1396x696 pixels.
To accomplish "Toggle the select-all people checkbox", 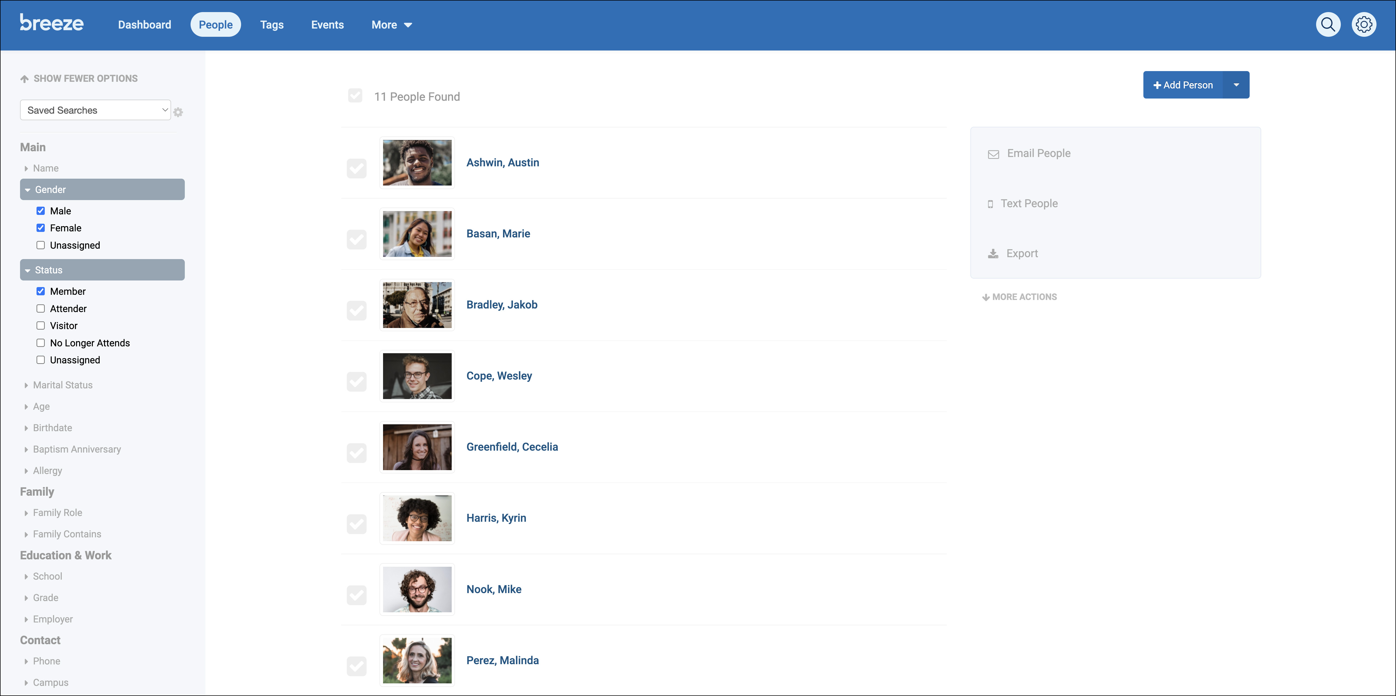I will point(355,96).
